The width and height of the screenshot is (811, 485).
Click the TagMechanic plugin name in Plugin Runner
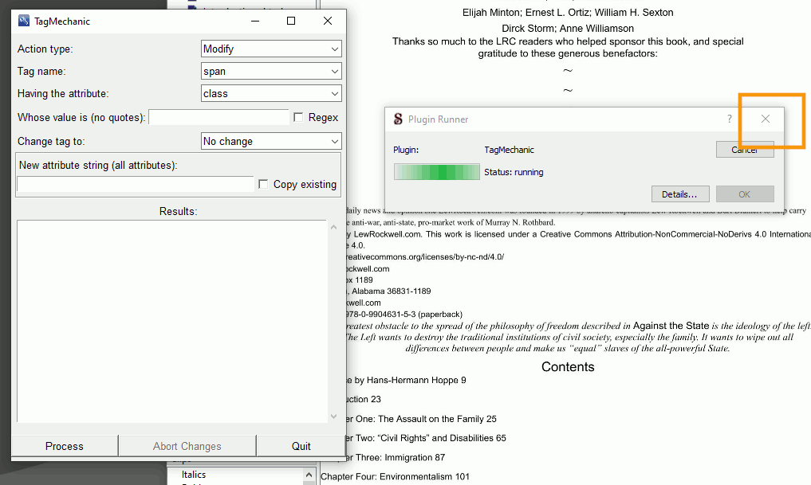[509, 150]
